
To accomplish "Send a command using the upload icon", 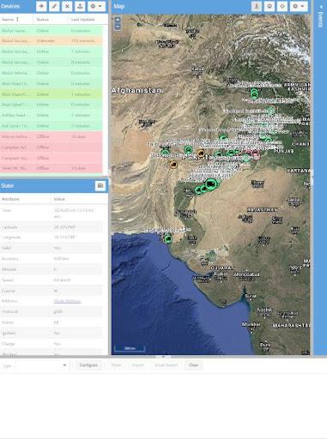I will click(80, 6).
